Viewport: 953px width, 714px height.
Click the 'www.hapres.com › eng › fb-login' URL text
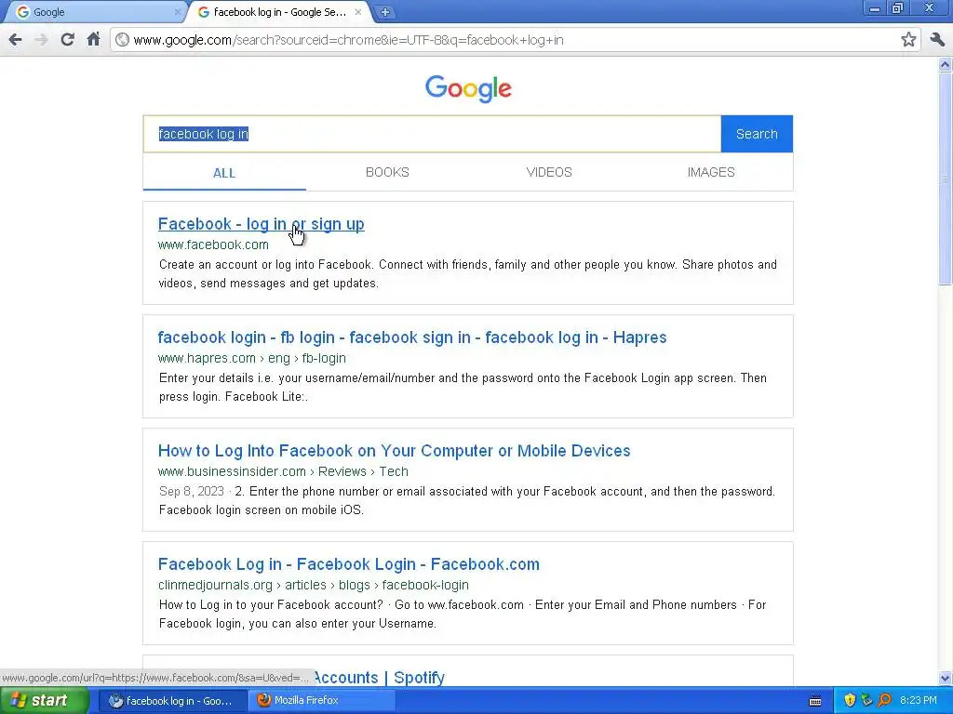[x=251, y=358]
